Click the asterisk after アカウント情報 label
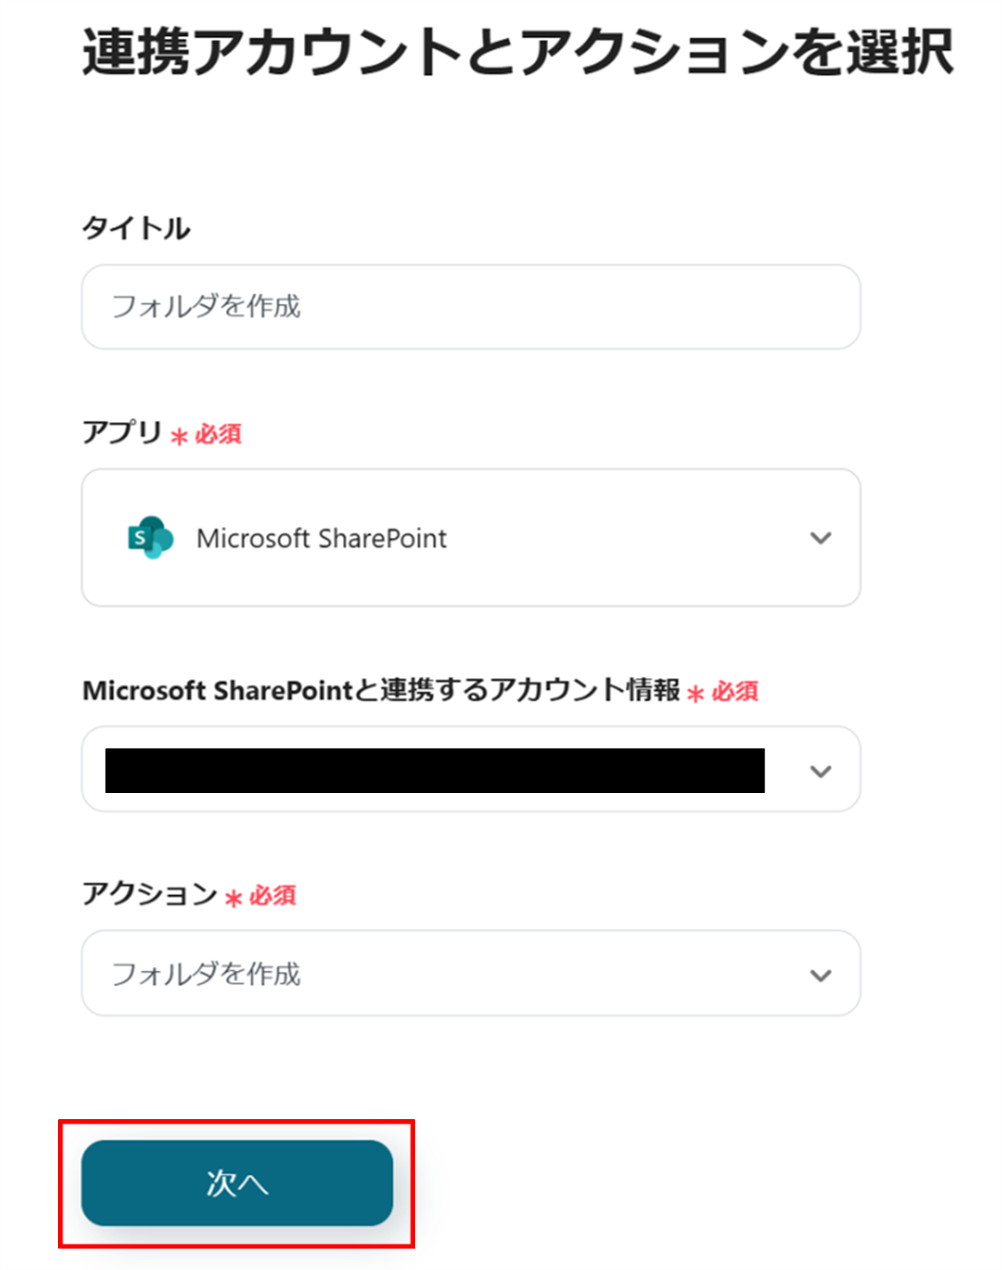Viewport: 1002px width, 1270px height. tap(696, 695)
